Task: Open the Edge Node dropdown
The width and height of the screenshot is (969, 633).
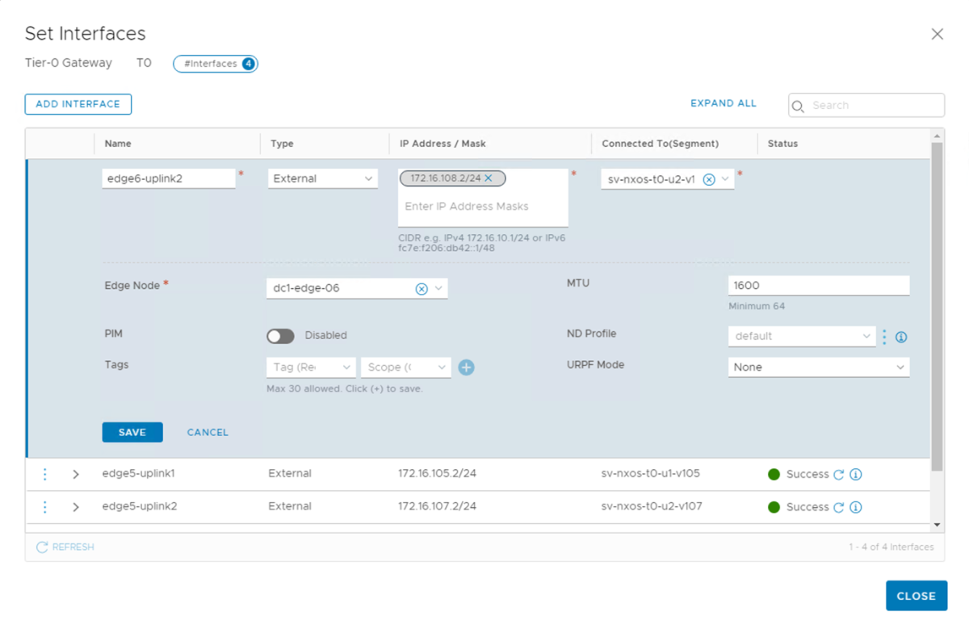Action: pyautogui.click(x=438, y=287)
